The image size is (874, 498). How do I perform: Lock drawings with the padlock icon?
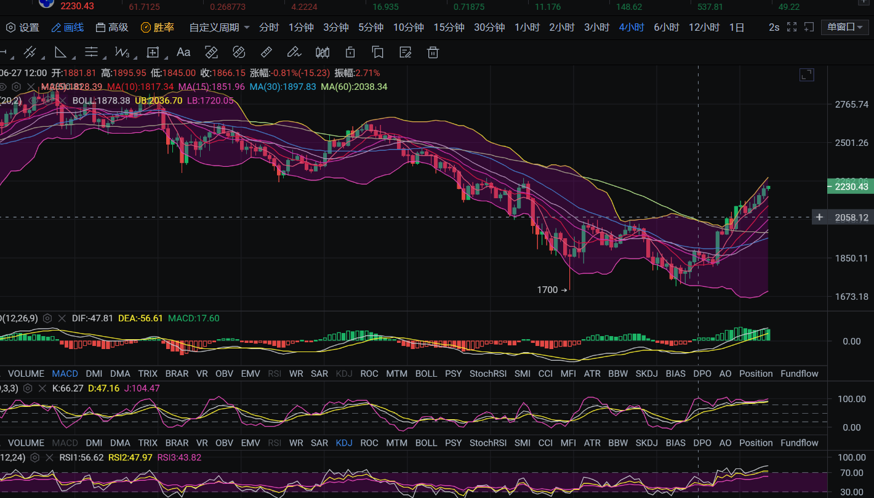click(350, 52)
